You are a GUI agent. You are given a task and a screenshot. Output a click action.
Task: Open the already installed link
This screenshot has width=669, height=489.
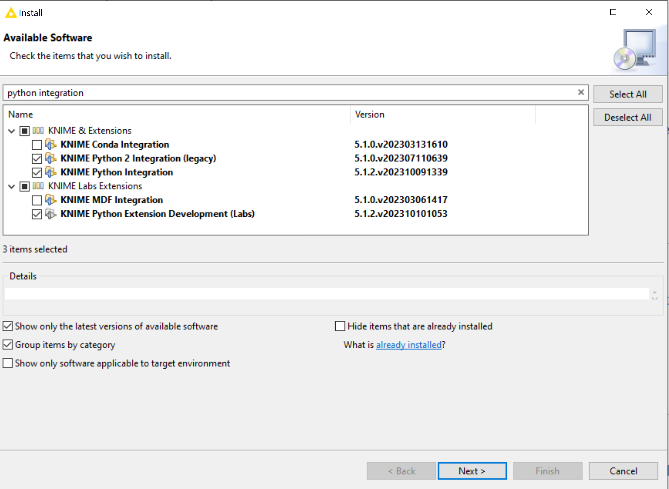pos(408,344)
